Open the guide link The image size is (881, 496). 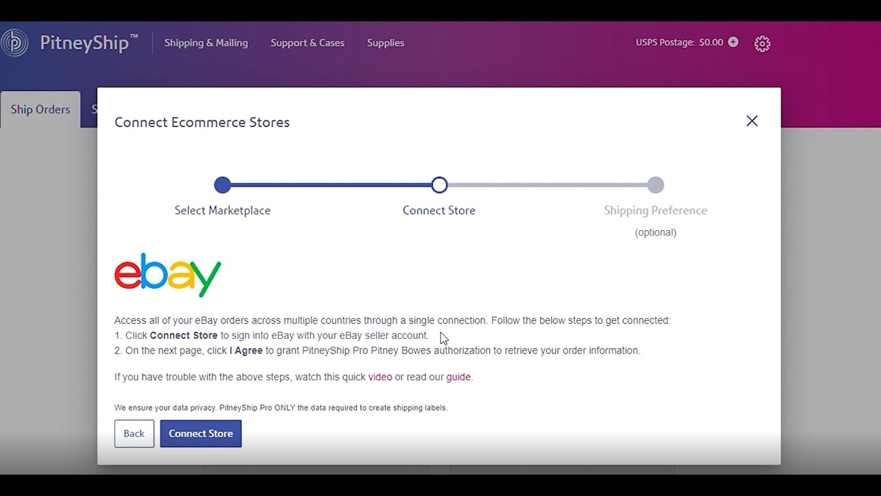click(x=458, y=377)
